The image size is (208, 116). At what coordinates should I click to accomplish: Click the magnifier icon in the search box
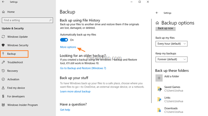coord(50,20)
